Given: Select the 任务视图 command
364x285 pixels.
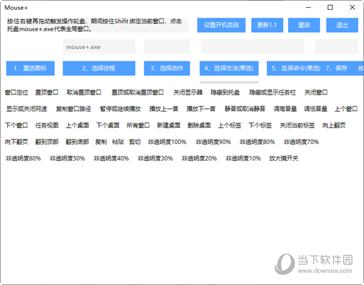Looking at the screenshot, I should click(47, 125).
